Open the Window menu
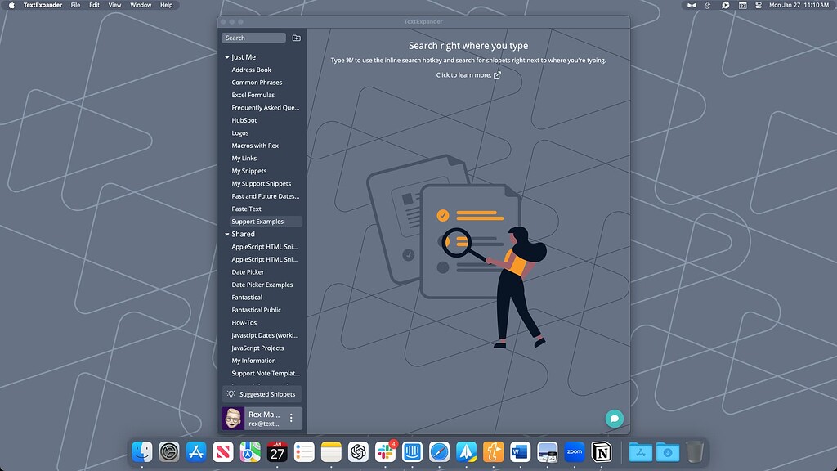Image resolution: width=837 pixels, height=471 pixels. (x=140, y=5)
